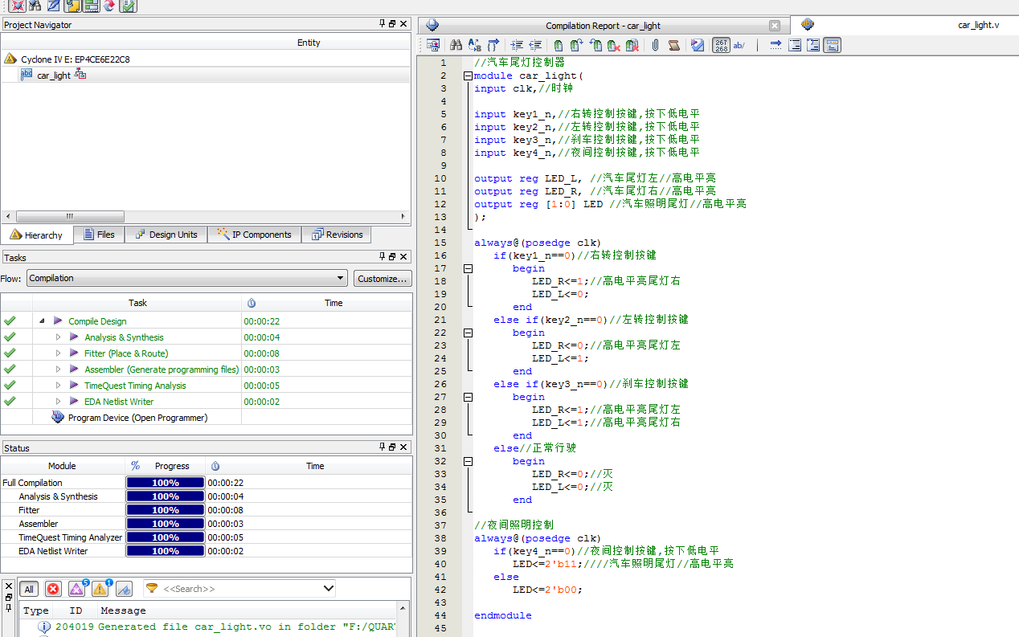
Task: Close the Compilation Report tab
Action: [774, 26]
